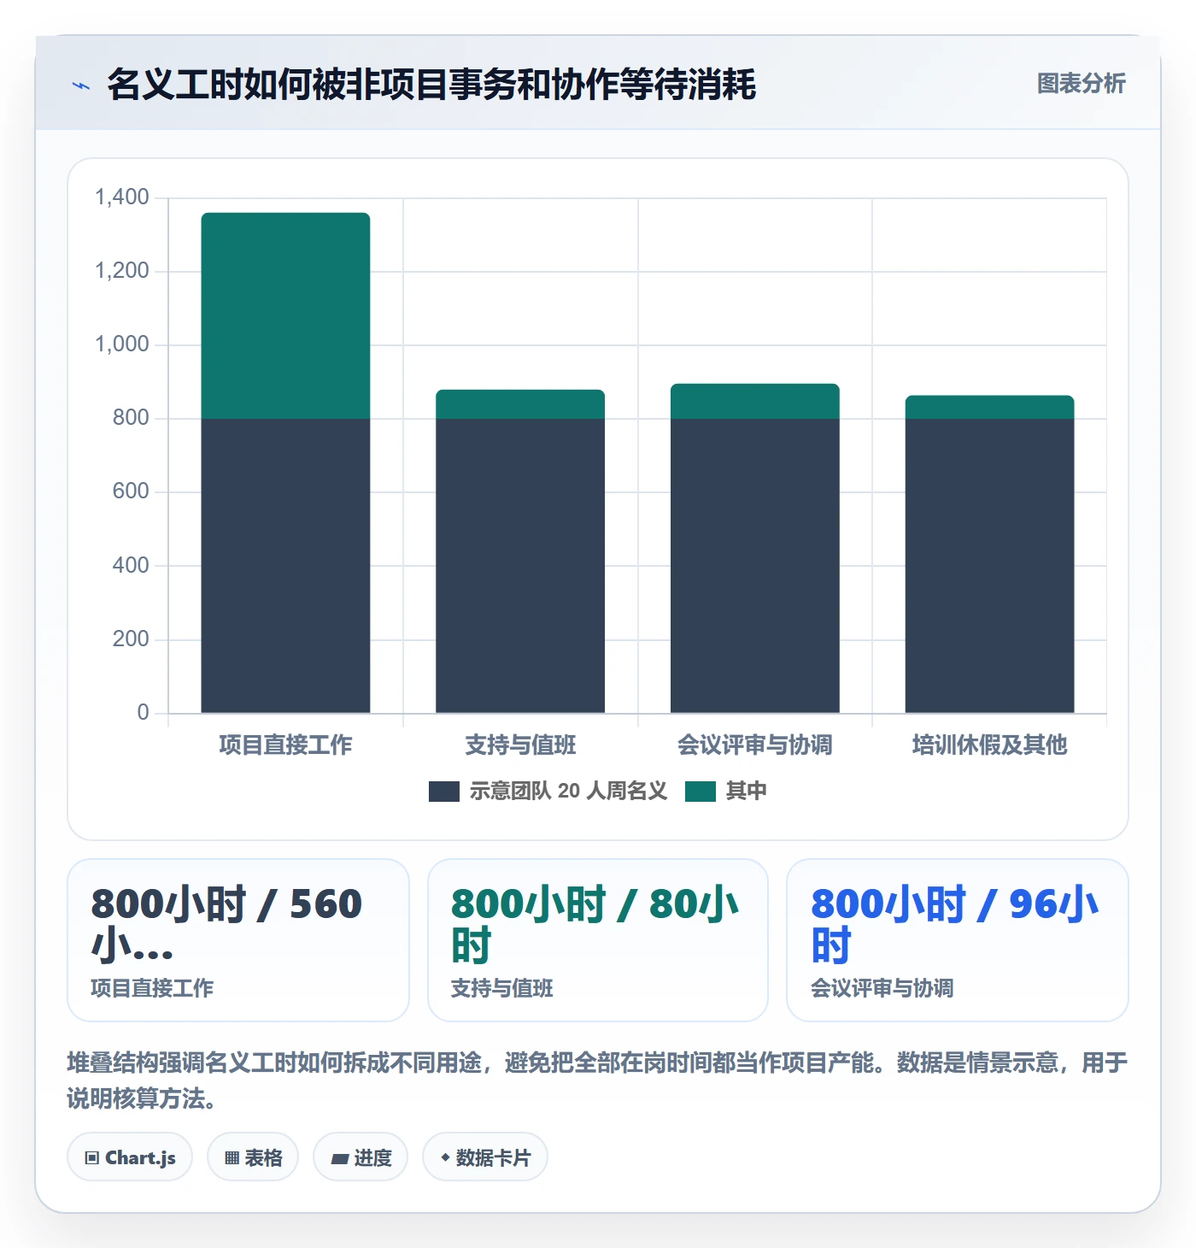Click the 600 y-axis tick label
The height and width of the screenshot is (1248, 1196).
pyautogui.click(x=131, y=492)
